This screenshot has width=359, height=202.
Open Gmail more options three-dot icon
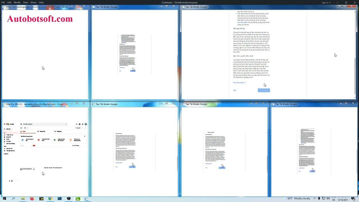(x=28, y=128)
